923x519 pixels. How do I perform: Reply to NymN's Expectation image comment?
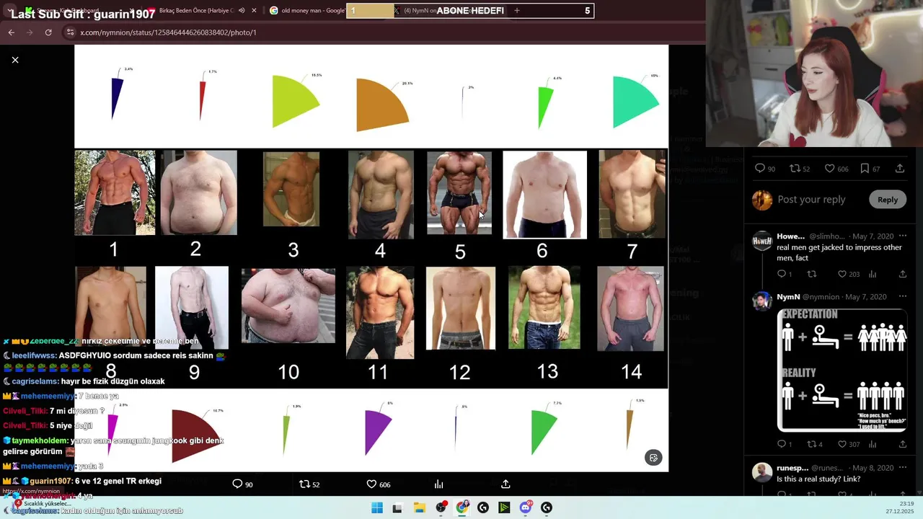[x=781, y=444]
